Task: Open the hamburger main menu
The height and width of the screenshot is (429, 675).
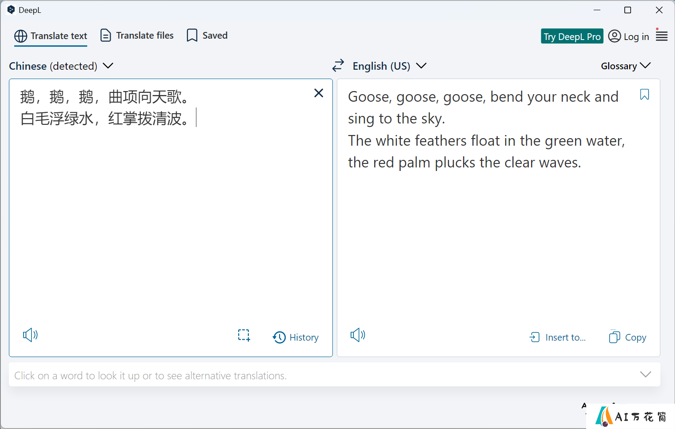Action: point(662,36)
